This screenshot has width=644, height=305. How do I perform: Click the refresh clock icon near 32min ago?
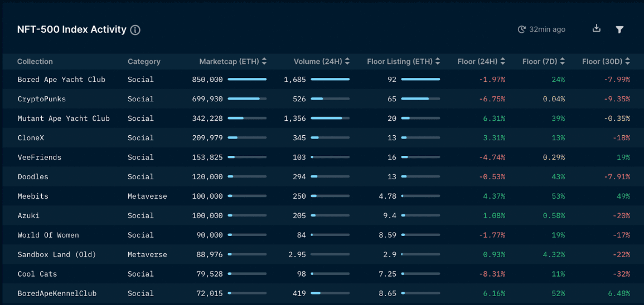point(521,29)
